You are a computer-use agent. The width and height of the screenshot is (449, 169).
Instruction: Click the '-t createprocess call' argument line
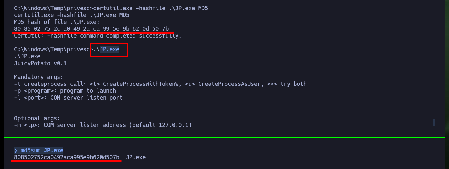pyautogui.click(x=160, y=84)
